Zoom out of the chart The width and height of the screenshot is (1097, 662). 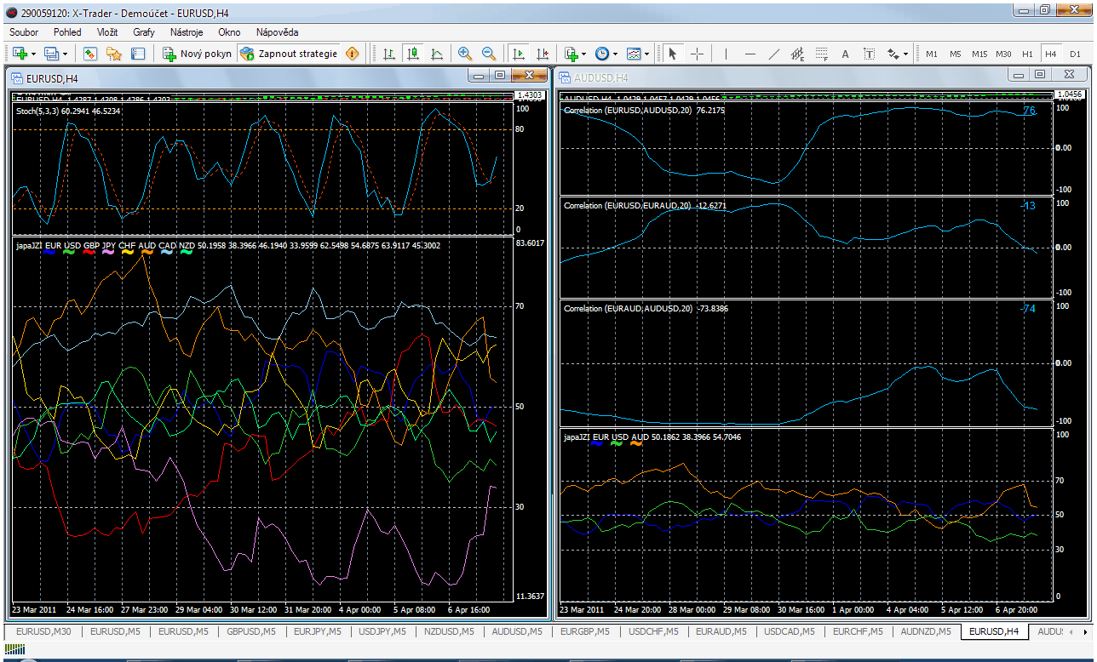pos(488,54)
